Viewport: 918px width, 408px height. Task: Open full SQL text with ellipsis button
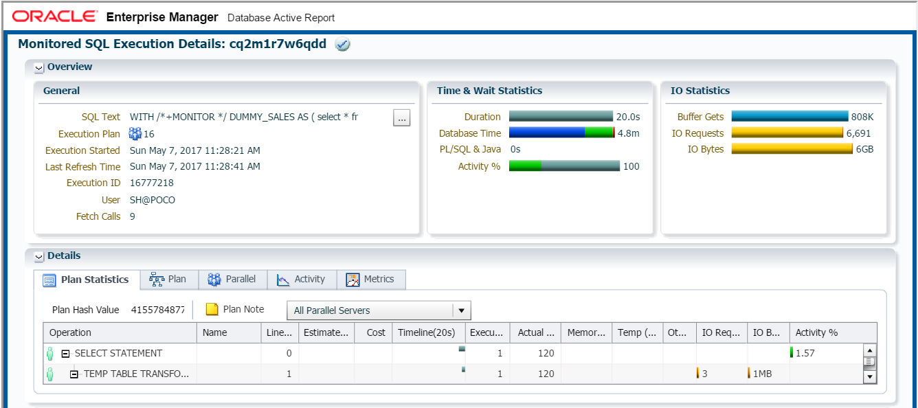[x=402, y=118]
